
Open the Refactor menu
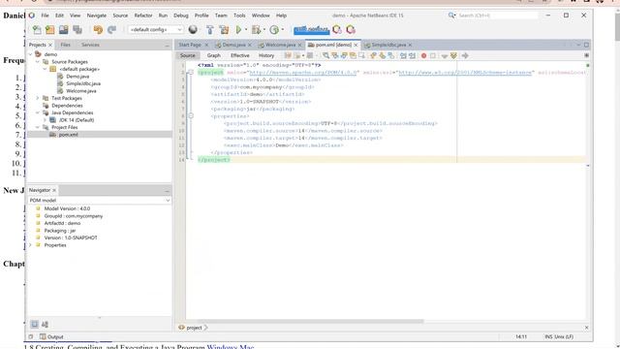coord(143,16)
